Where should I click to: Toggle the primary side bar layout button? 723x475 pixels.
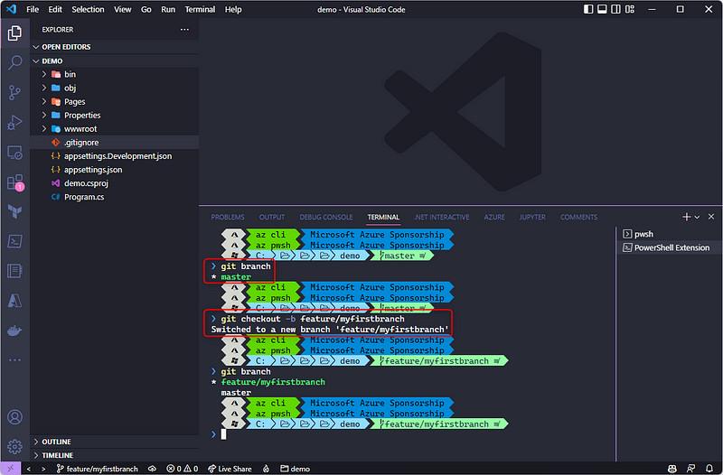(589, 9)
